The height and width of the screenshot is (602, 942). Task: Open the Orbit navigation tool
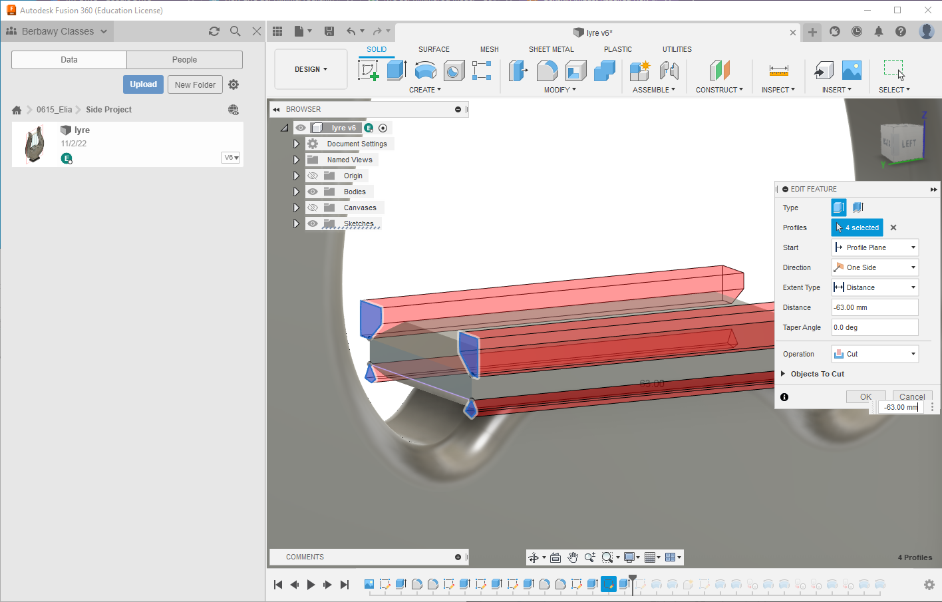pos(534,557)
